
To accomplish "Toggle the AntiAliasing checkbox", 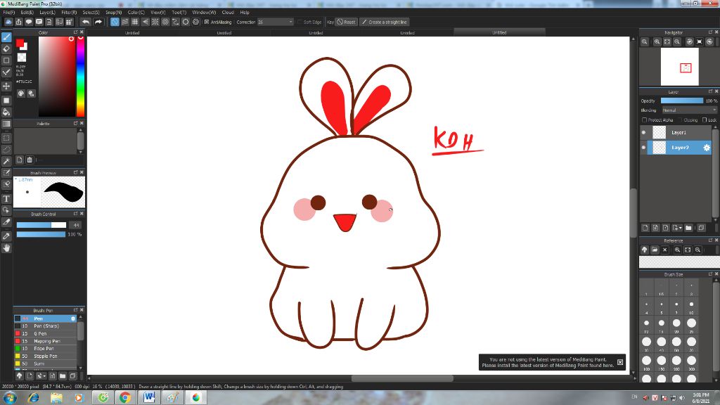I will (207, 22).
